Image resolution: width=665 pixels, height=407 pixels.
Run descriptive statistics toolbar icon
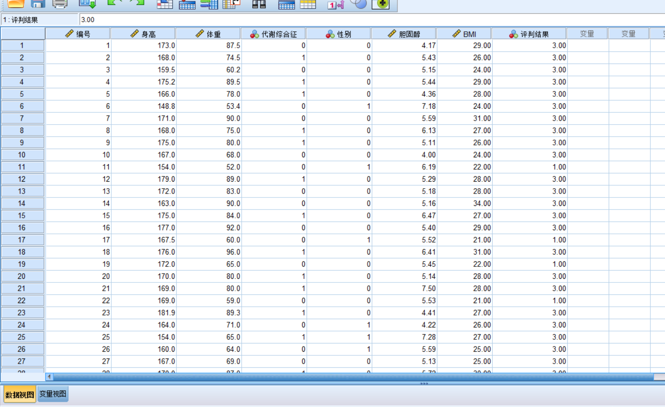(231, 4)
